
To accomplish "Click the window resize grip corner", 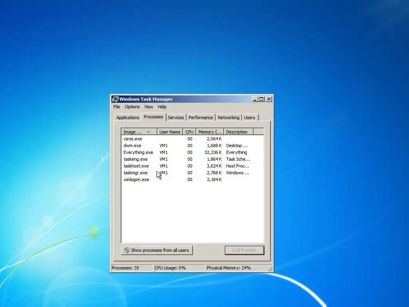I will 270,269.
